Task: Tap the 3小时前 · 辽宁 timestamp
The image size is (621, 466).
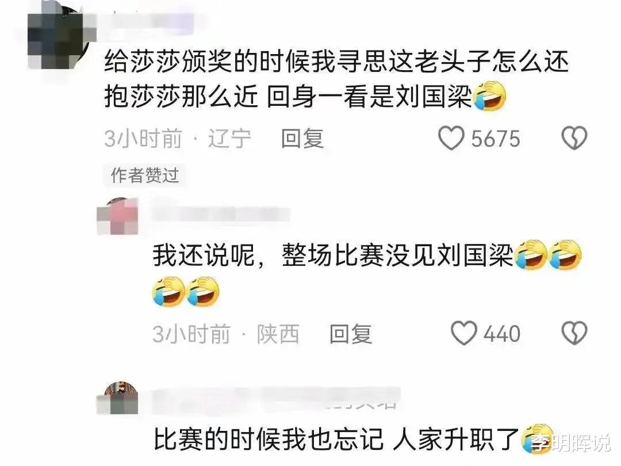Action: pyautogui.click(x=178, y=139)
